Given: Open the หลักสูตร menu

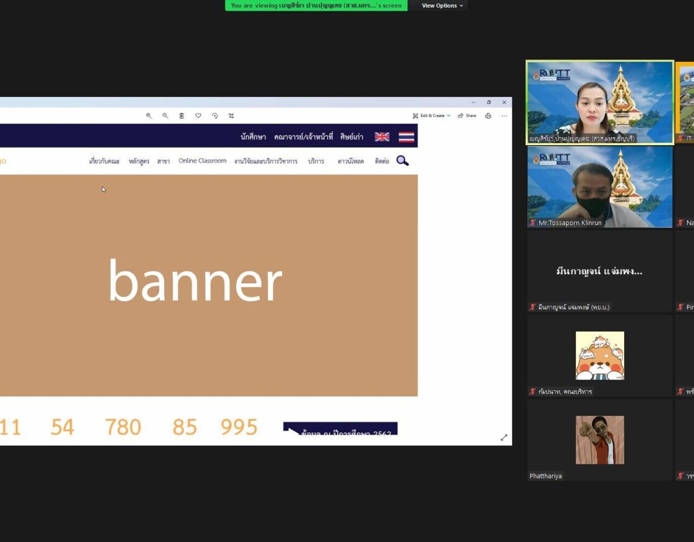Looking at the screenshot, I should tap(139, 161).
